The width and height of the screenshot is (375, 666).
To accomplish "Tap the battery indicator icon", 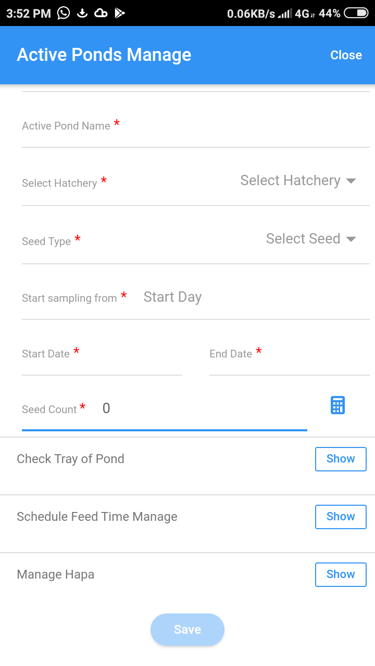I will click(x=356, y=13).
